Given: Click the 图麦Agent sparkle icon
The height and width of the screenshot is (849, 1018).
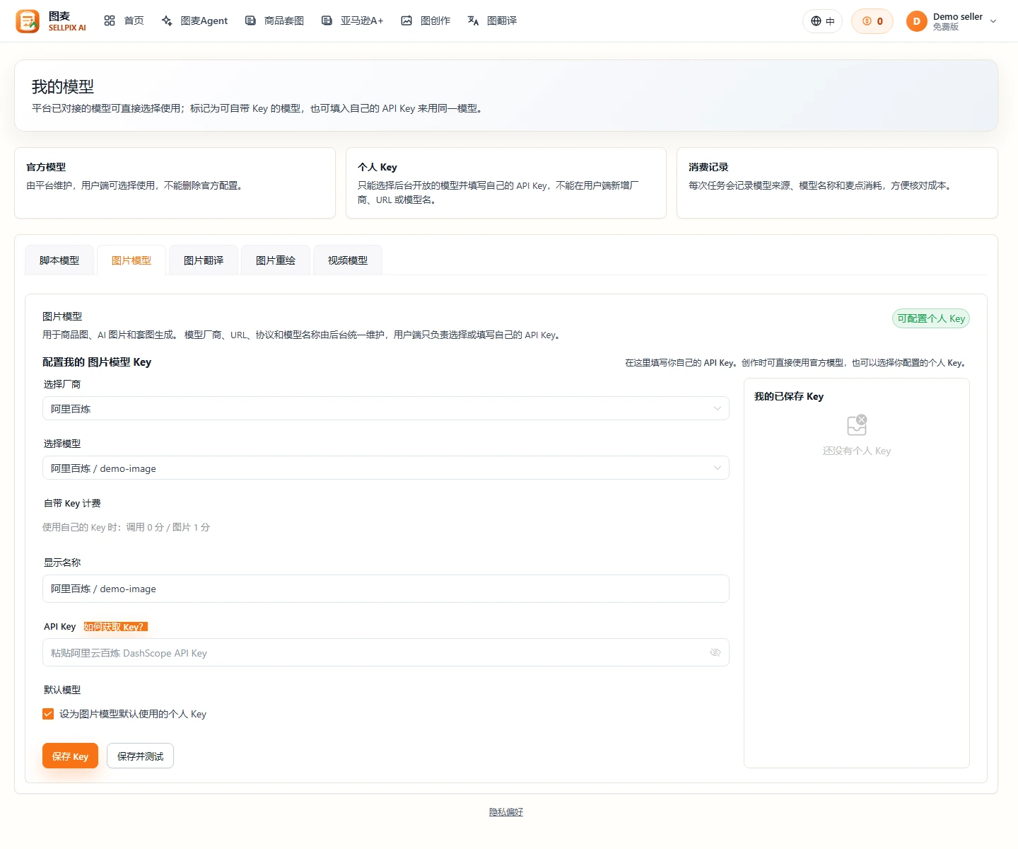Looking at the screenshot, I should click(167, 21).
